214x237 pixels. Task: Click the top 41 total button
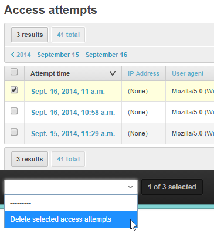(68, 35)
